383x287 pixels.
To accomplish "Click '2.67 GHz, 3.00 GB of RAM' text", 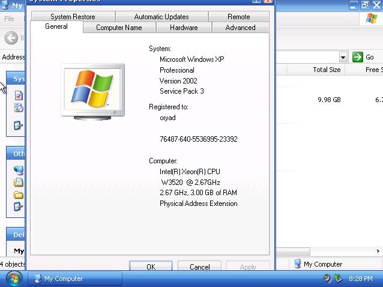I will (198, 193).
